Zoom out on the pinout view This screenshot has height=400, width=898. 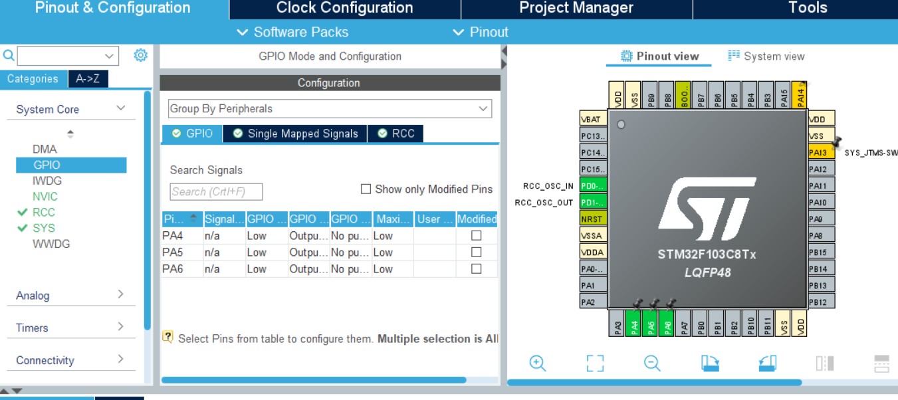[x=652, y=363]
